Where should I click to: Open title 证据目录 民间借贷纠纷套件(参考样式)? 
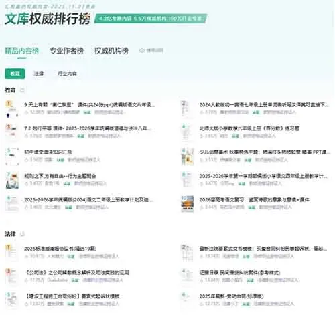coord(240,272)
